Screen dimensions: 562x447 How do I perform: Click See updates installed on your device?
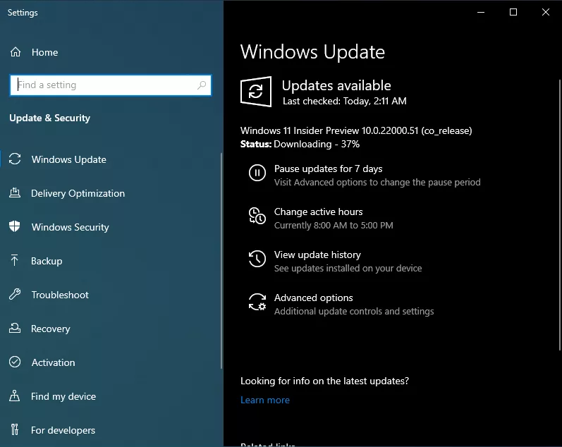(x=348, y=268)
